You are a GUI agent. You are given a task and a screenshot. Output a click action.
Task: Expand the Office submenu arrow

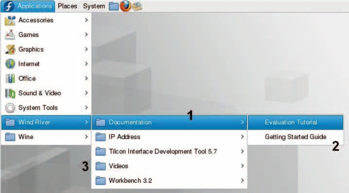87,78
